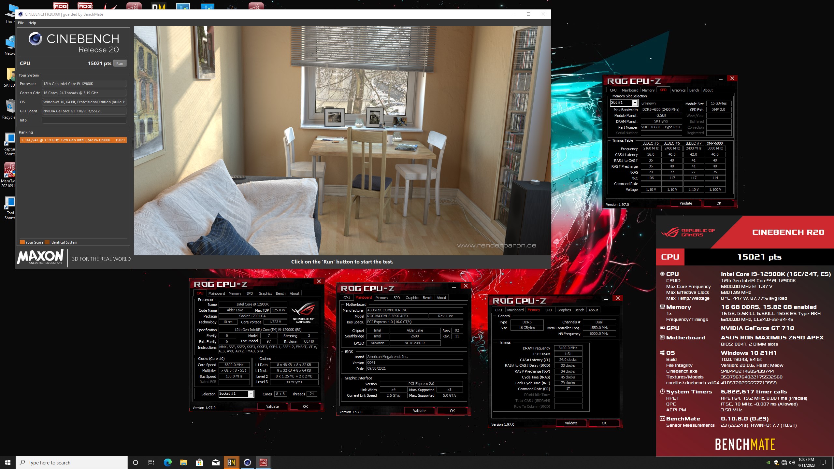Image resolution: width=834 pixels, height=469 pixels.
Task: Click OK in CPU-Z Mainboard window
Action: [x=452, y=411]
